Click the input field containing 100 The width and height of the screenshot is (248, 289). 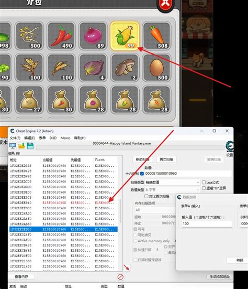207,223
